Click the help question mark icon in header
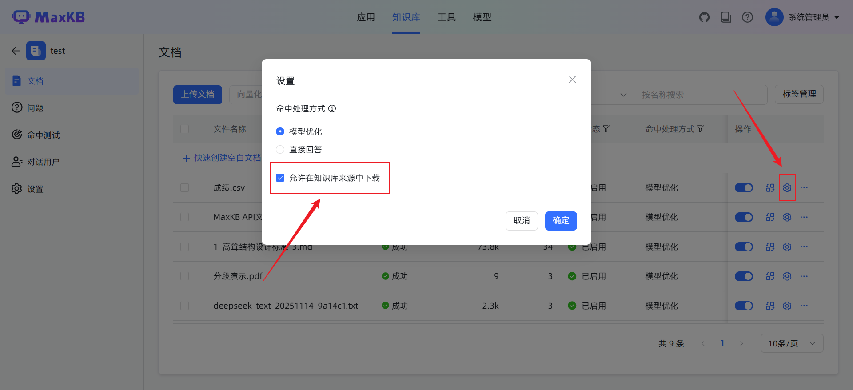The image size is (853, 390). point(747,17)
